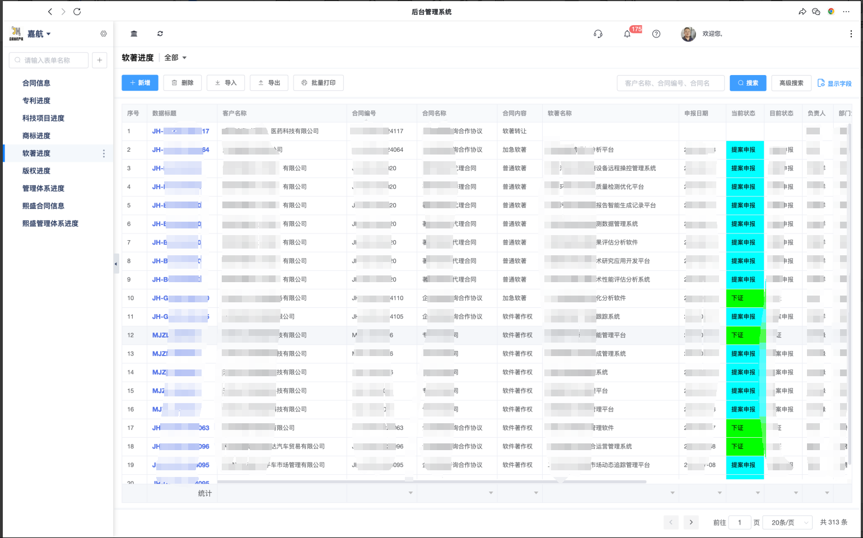Click the refresh icon beside home icon
The image size is (863, 538).
coord(160,34)
